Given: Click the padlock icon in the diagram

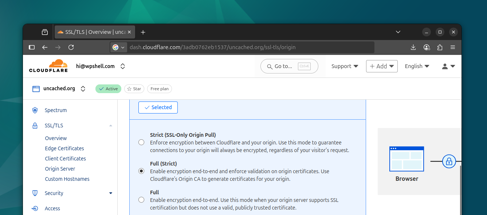Looking at the screenshot, I should pyautogui.click(x=449, y=161).
